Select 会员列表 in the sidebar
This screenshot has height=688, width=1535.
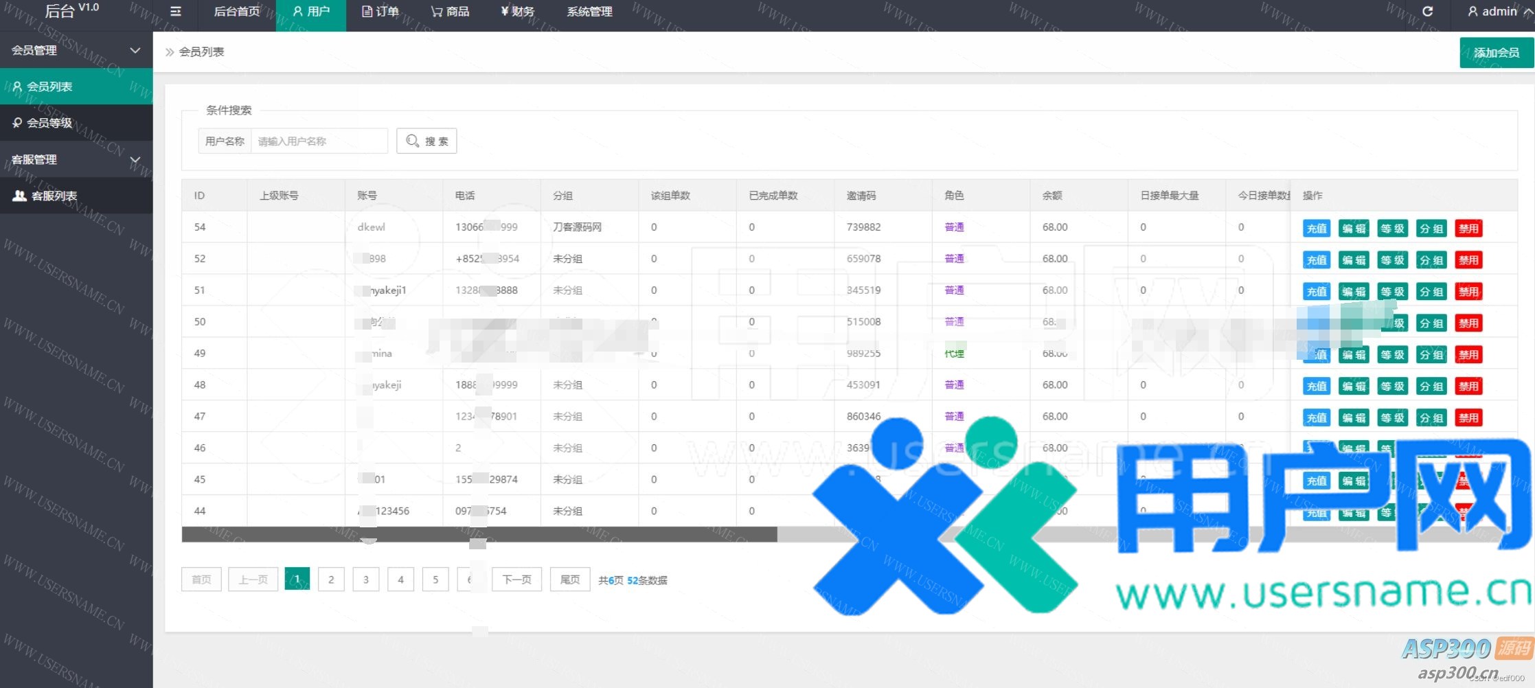(76, 87)
